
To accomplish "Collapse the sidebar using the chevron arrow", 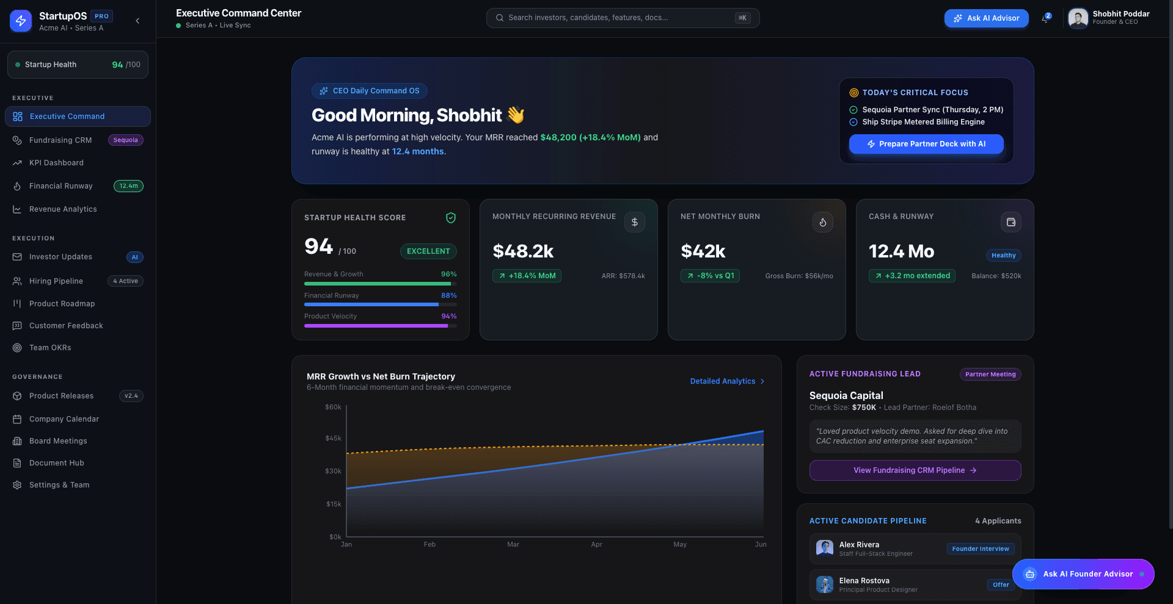I will (x=137, y=21).
